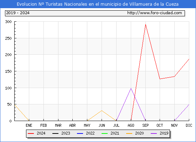Select the '2022' legend label
Viewport: 196px width, 142px height.
pos(90,133)
